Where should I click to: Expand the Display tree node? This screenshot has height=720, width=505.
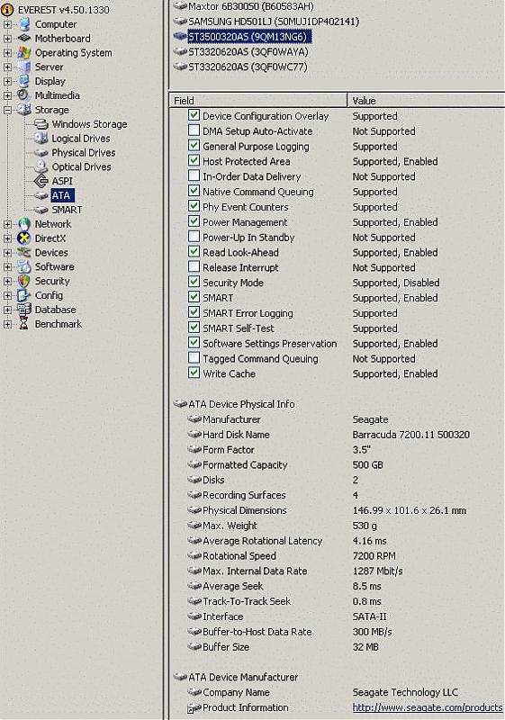tap(7, 81)
